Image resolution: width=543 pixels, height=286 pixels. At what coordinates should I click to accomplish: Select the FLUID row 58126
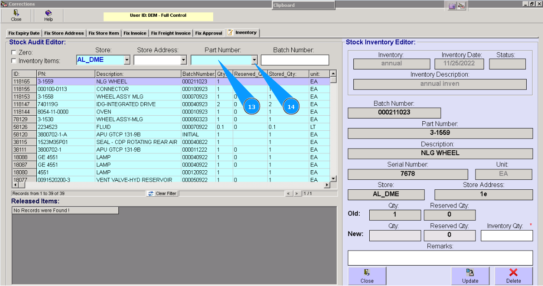[x=171, y=127]
